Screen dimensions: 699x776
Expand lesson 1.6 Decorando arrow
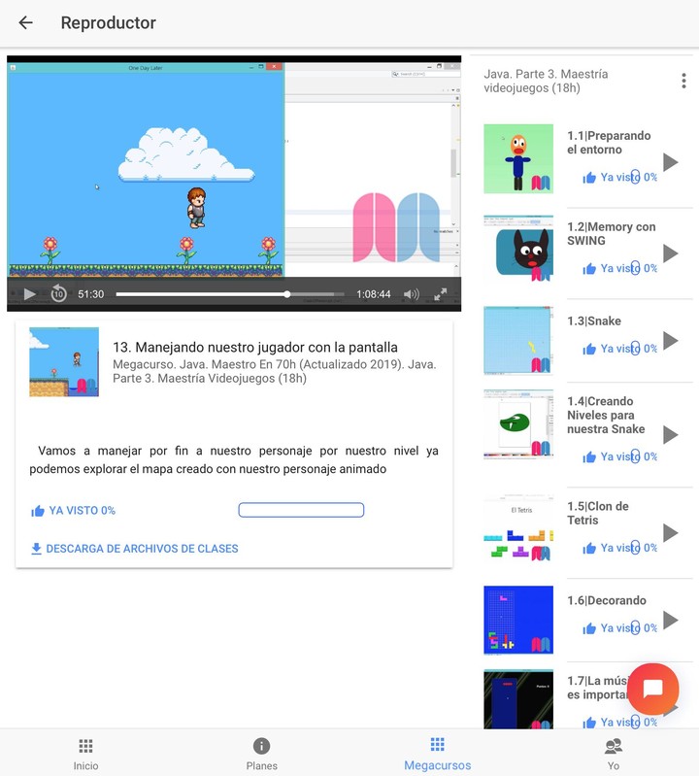coord(669,620)
